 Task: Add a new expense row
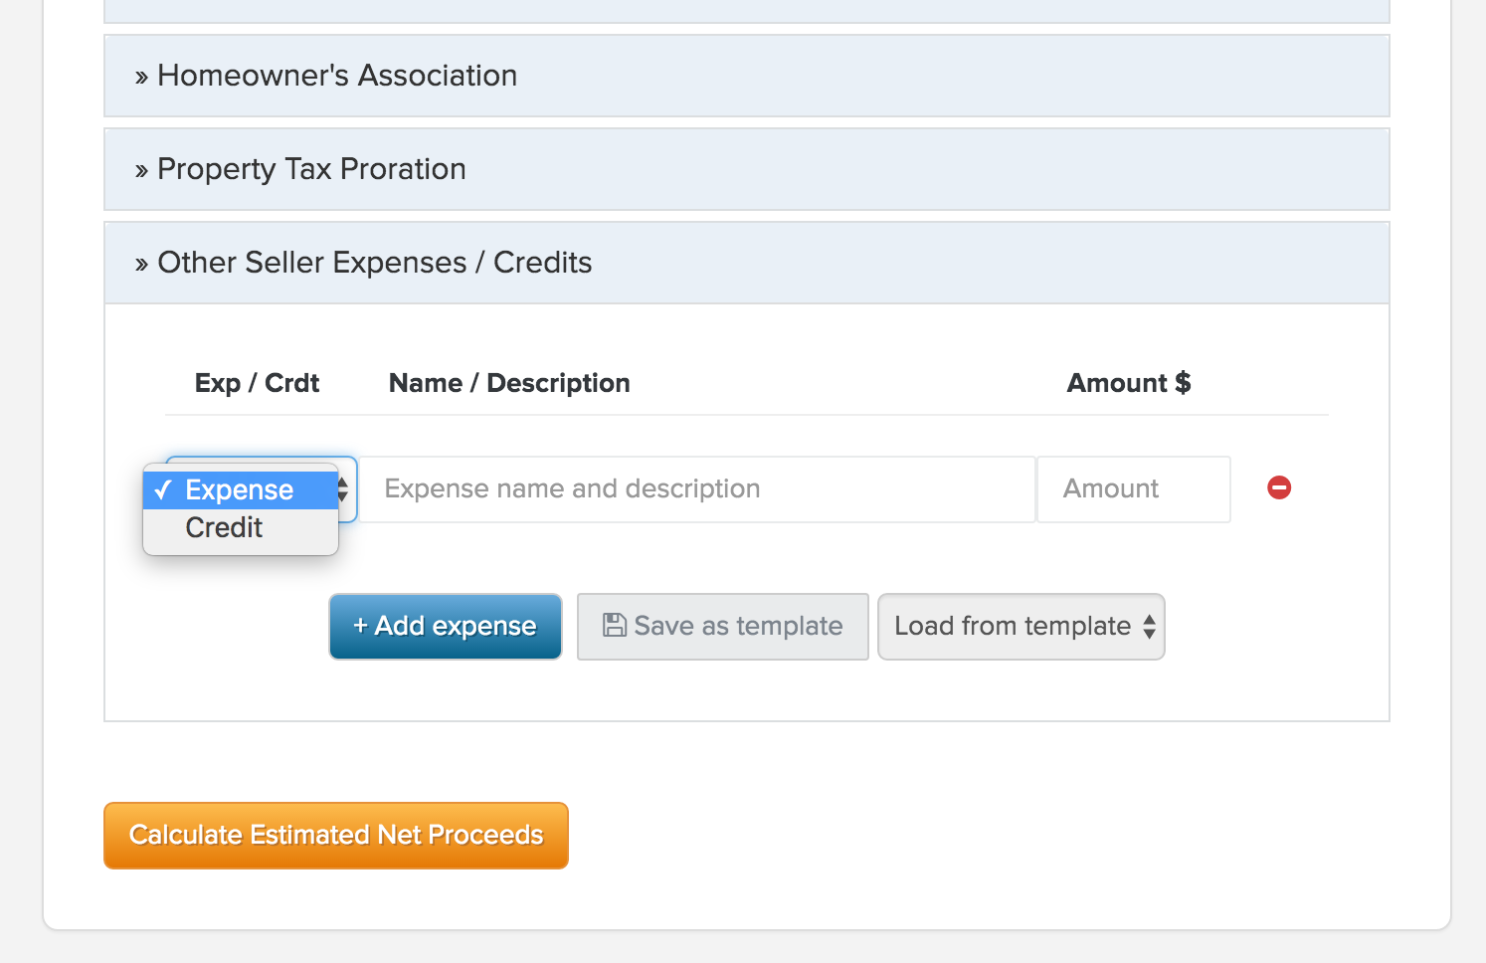(446, 627)
